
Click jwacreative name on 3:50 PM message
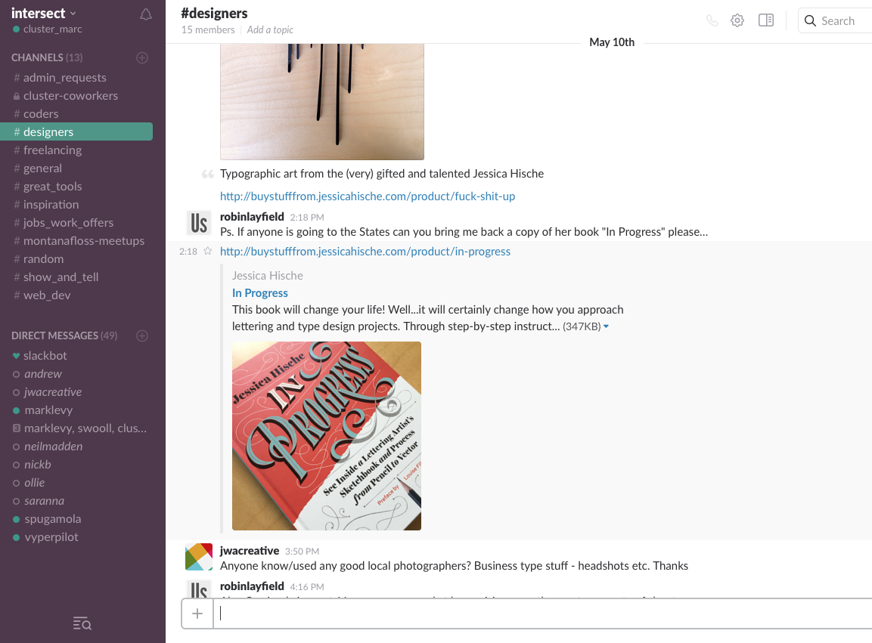(250, 551)
